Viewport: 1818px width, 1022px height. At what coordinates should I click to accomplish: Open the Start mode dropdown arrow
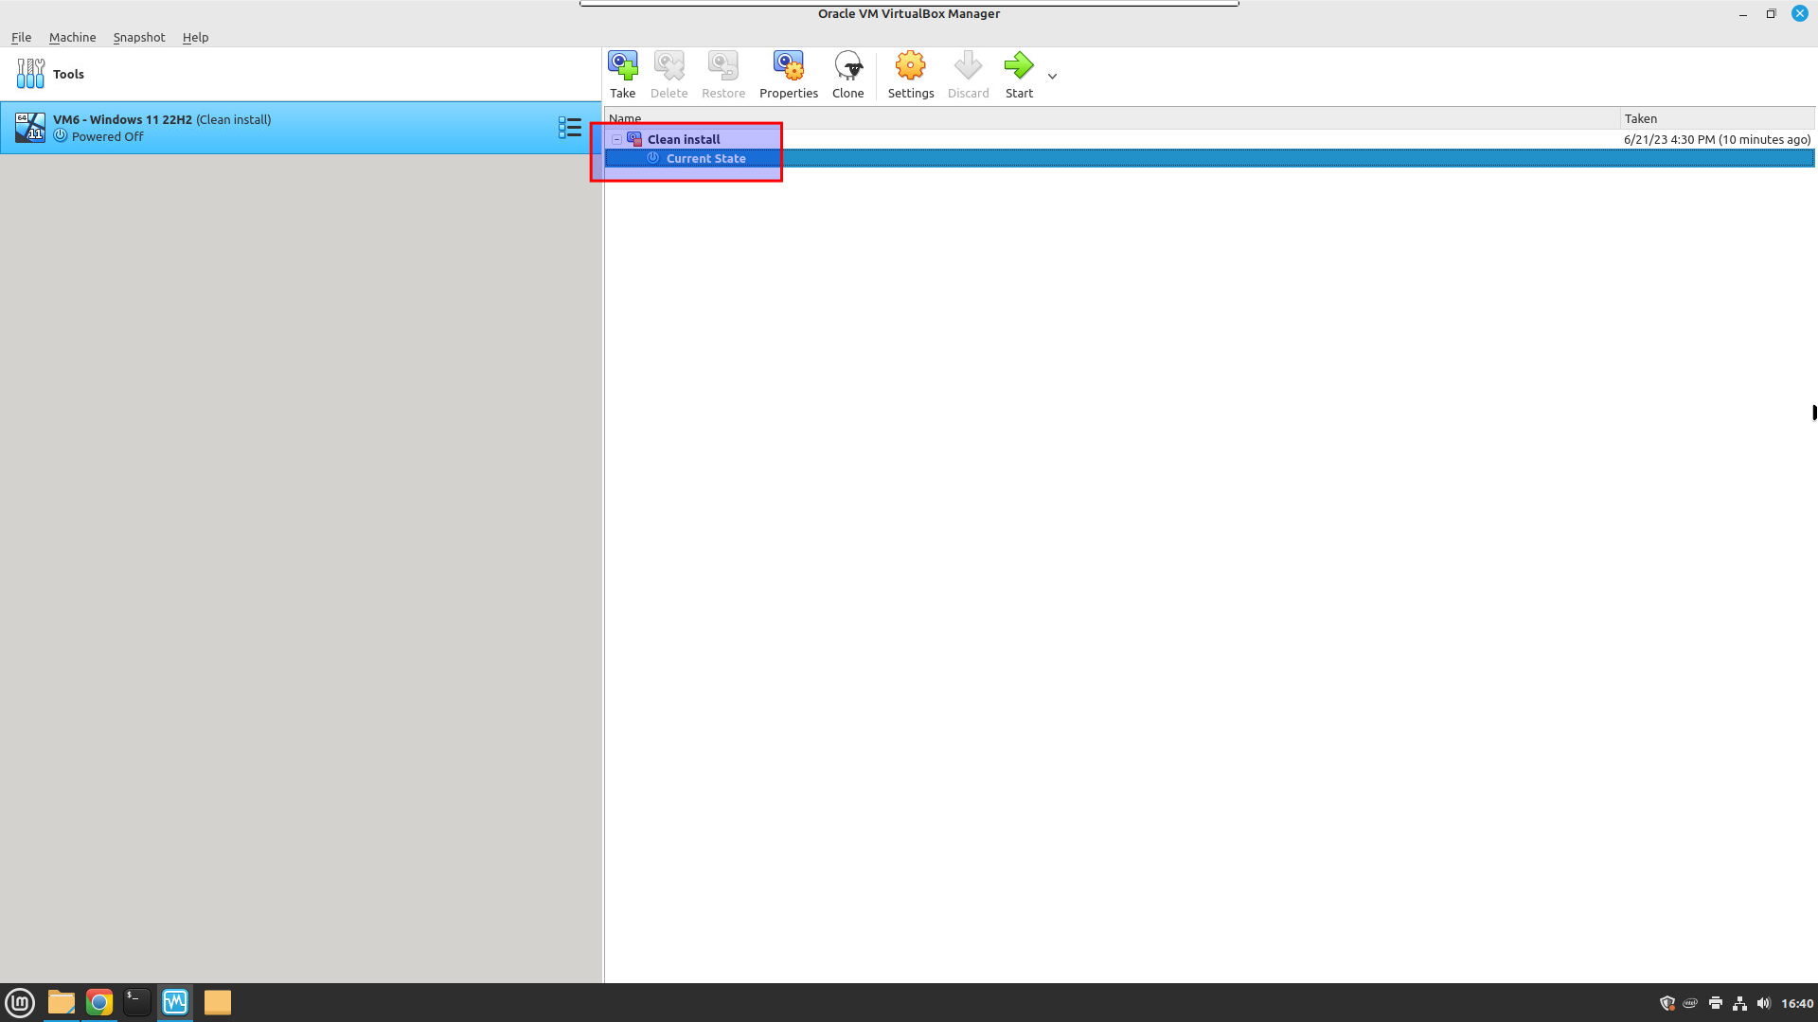pos(1052,77)
